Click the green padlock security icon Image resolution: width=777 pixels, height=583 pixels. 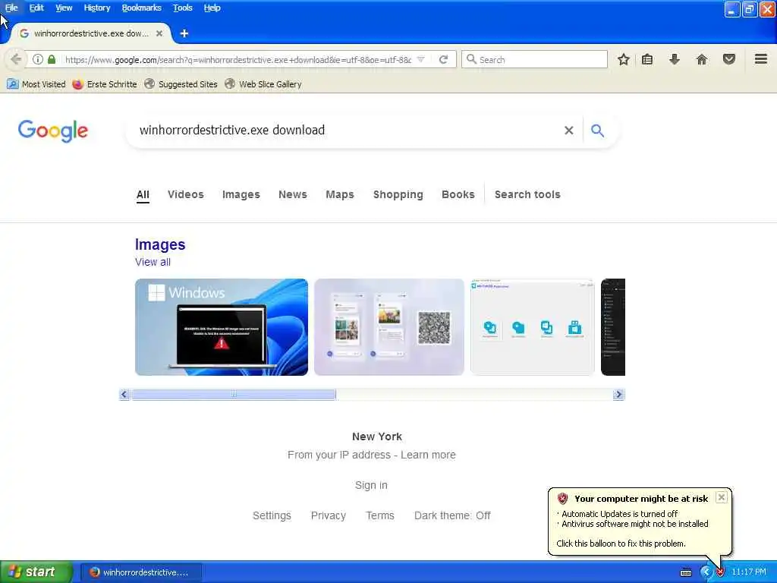pos(52,59)
